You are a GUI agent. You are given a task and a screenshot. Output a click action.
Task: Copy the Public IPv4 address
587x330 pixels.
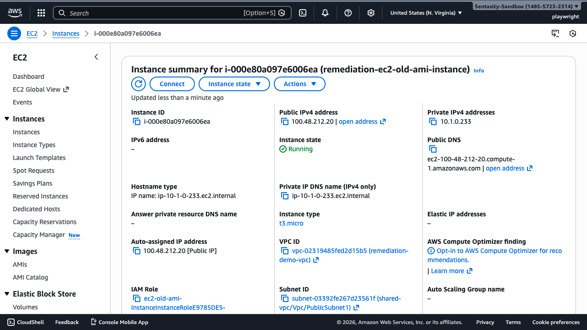pyautogui.click(x=284, y=121)
